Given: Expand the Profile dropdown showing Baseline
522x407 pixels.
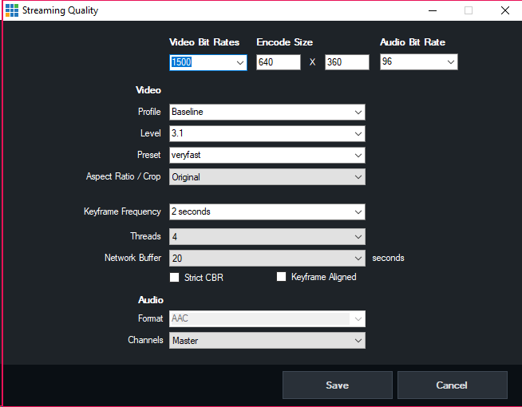Looking at the screenshot, I should tap(267, 113).
